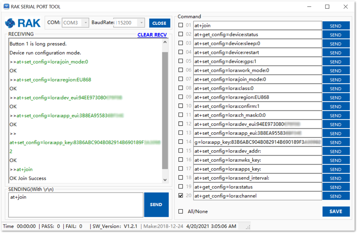Send the lora:work_mode:0 command
Viewport: 357px width, 233px height.
click(336, 71)
